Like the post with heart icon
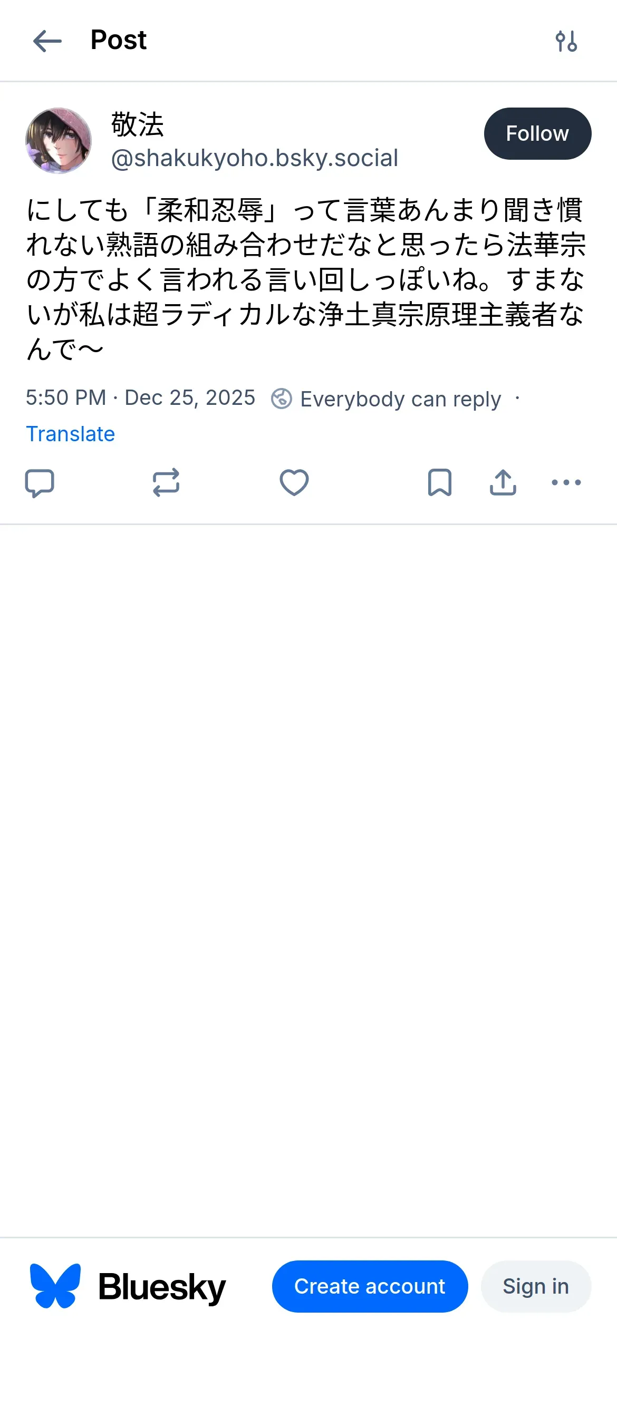Viewport: 617px width, 1417px height. [294, 483]
